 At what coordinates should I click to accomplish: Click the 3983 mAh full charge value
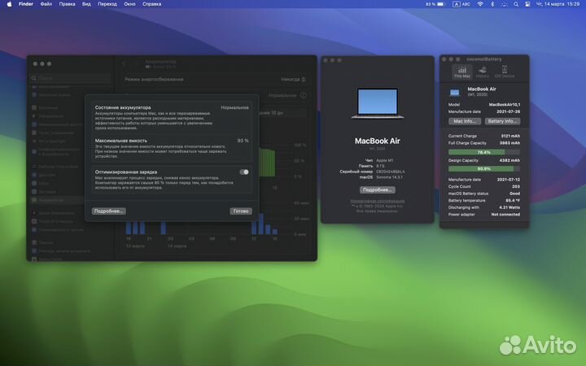[509, 143]
